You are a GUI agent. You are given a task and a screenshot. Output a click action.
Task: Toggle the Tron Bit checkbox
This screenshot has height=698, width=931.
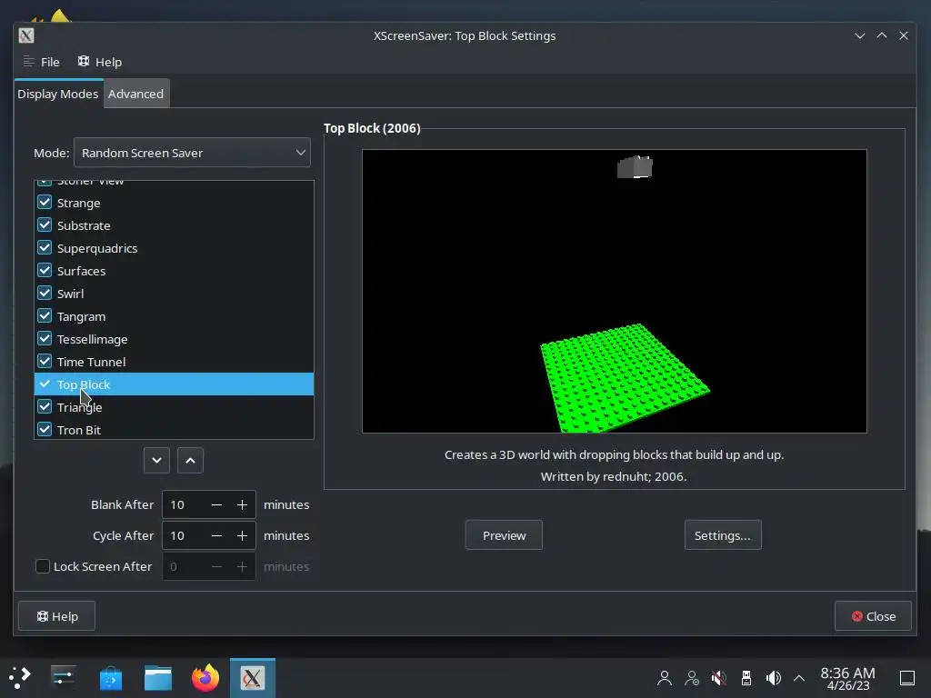click(45, 429)
